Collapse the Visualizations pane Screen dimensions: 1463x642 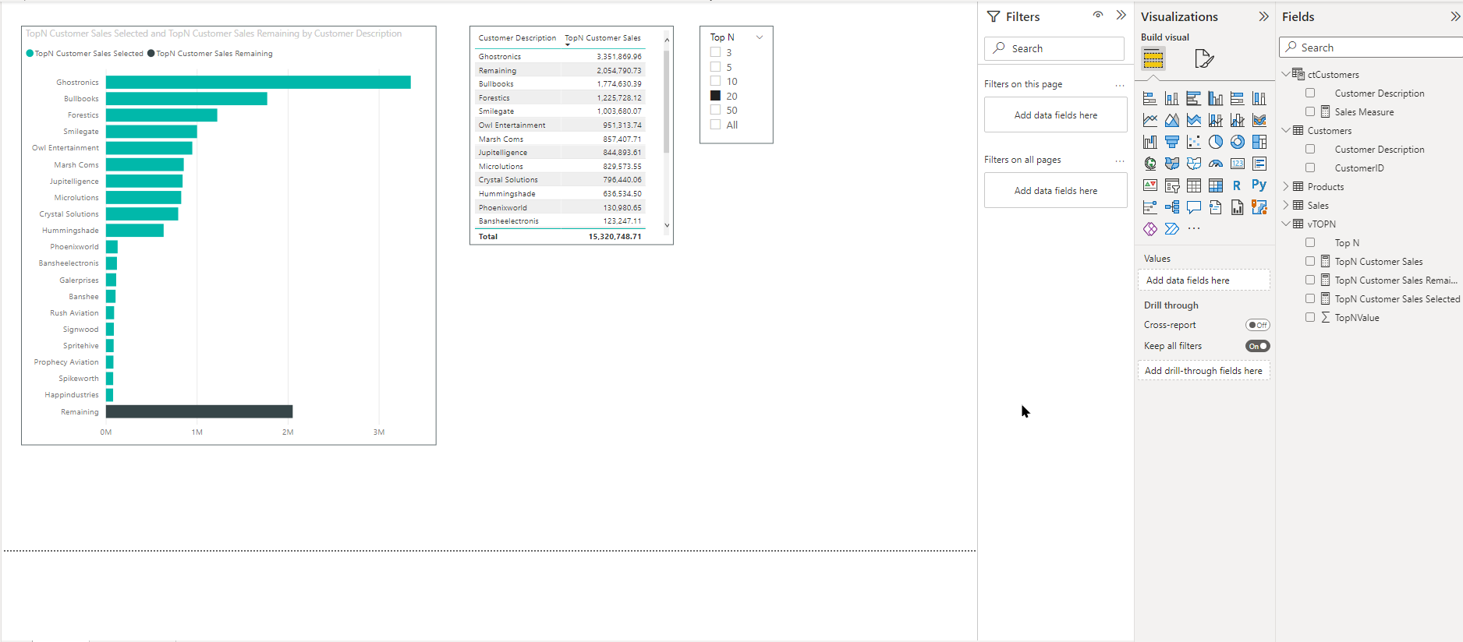click(x=1263, y=16)
